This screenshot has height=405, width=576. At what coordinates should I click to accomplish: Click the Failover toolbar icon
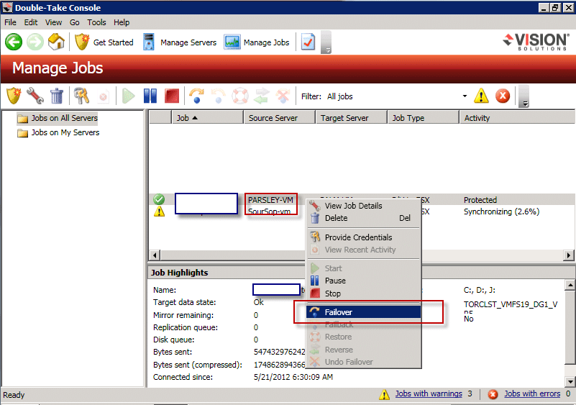[195, 96]
